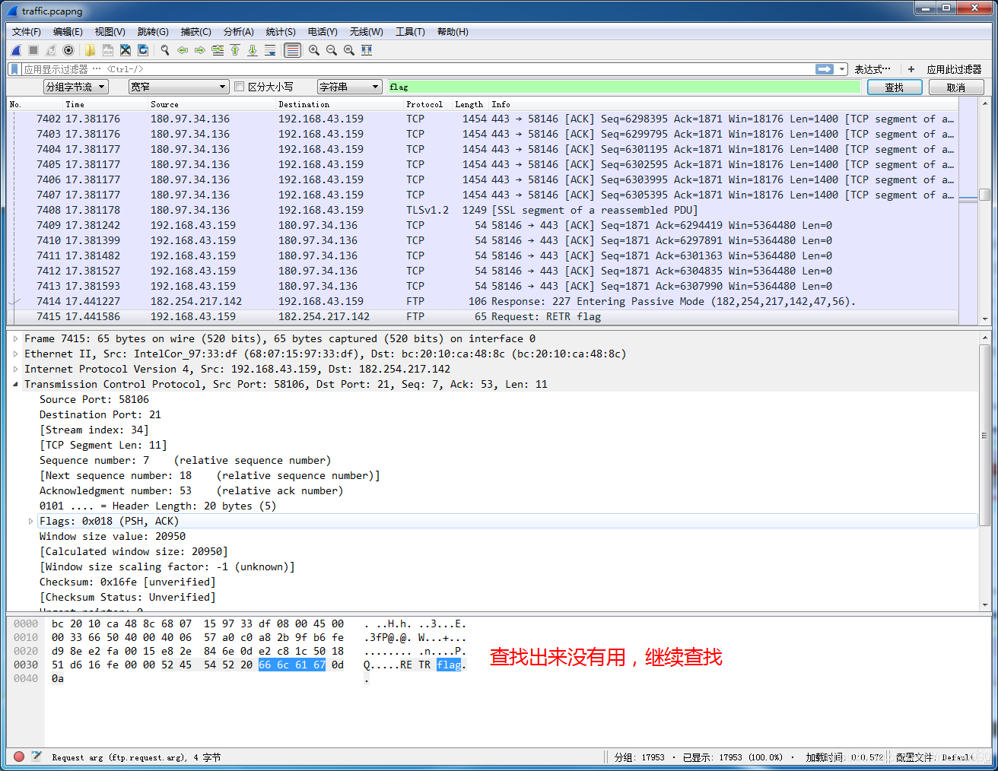Open the 帮助(H) menu

[x=453, y=32]
